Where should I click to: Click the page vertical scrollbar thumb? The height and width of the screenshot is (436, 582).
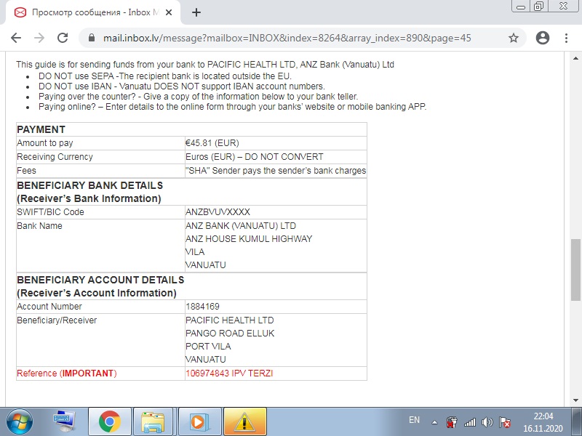tap(575, 269)
